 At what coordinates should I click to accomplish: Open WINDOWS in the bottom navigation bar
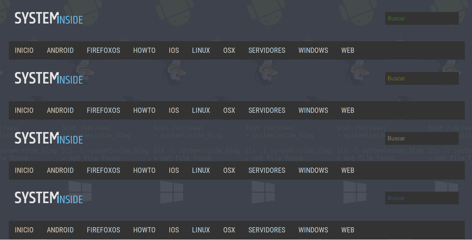click(313, 230)
